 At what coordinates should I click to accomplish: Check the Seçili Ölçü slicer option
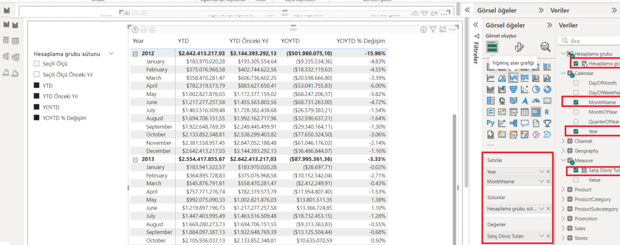click(x=37, y=64)
